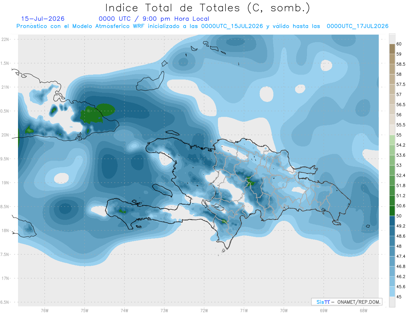408x315 pixels.
Task: Click the legend value "49.2"
Action: click(x=401, y=226)
